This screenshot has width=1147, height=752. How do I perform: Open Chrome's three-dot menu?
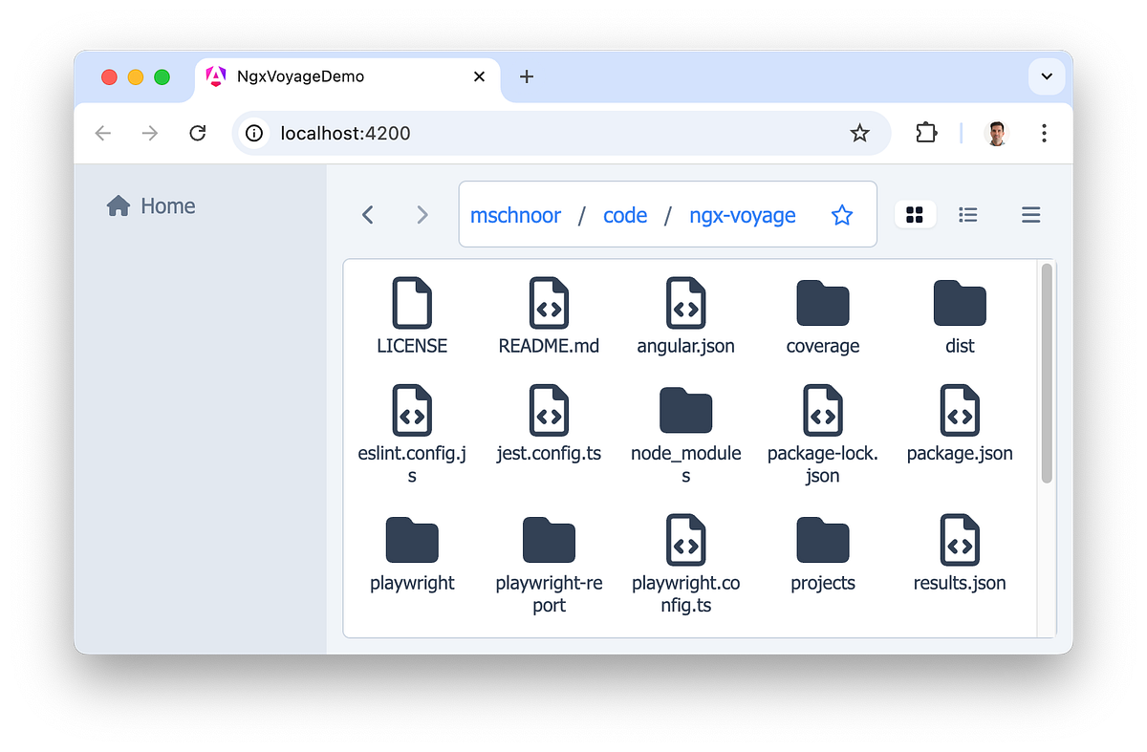[1044, 133]
